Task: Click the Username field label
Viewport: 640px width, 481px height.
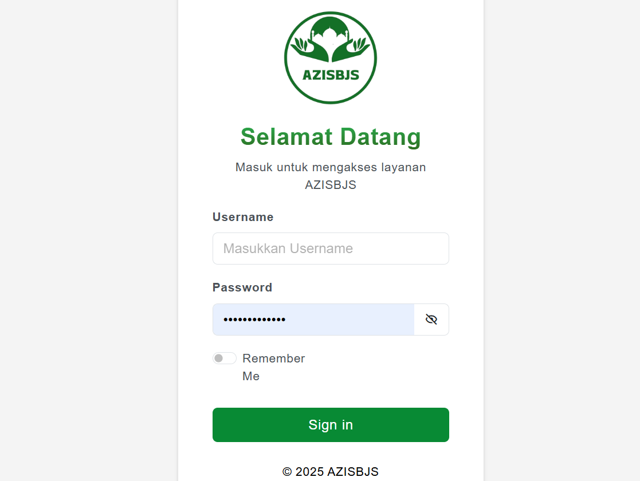Action: click(x=243, y=217)
